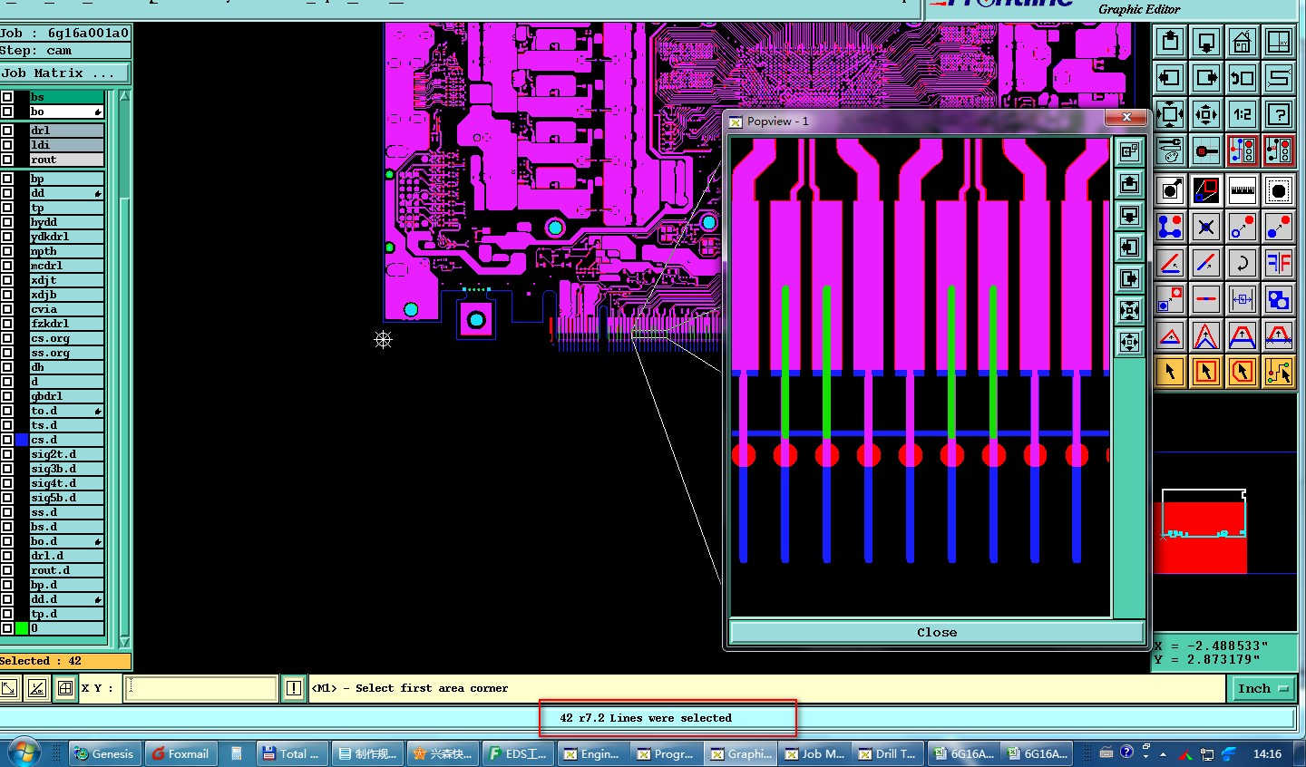Open the Inch units dropdown

pos(1262,688)
